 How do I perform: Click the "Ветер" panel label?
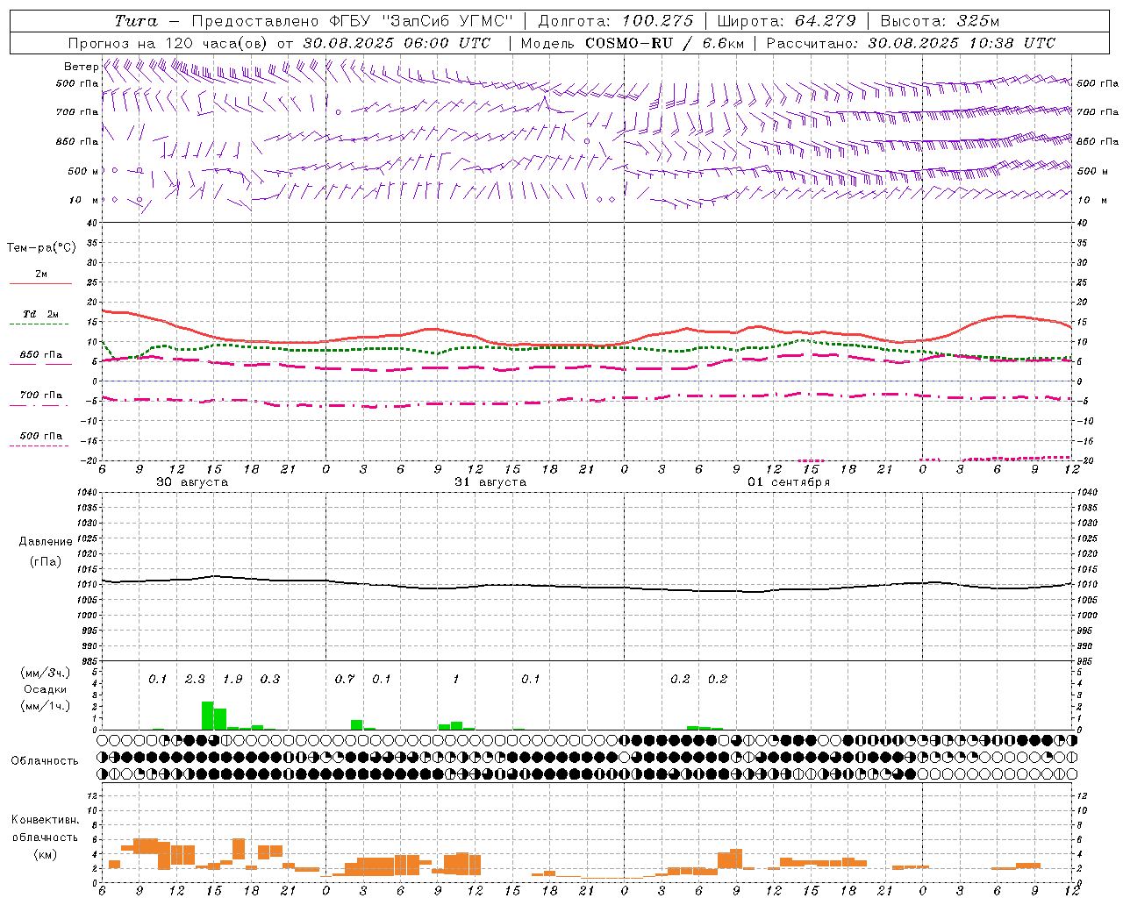tap(81, 67)
